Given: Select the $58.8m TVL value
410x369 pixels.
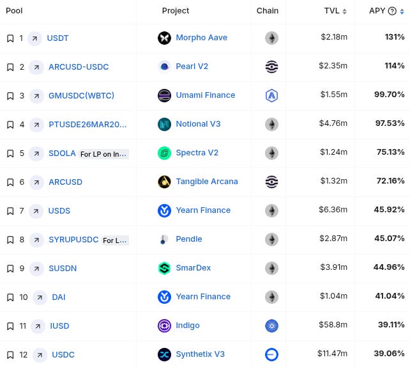Looking at the screenshot, I should (x=333, y=325).
